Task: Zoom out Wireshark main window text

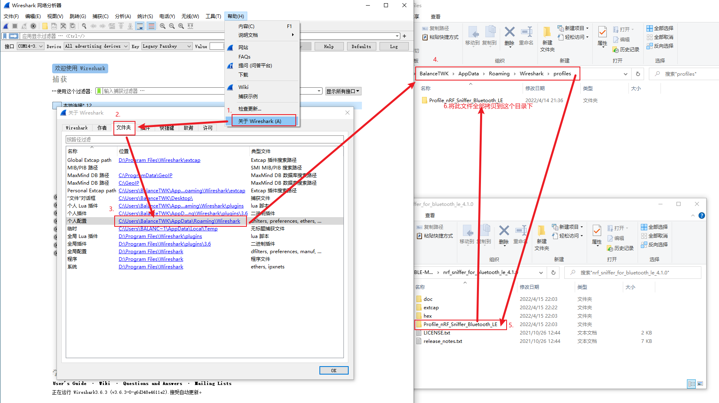Action: [x=172, y=26]
